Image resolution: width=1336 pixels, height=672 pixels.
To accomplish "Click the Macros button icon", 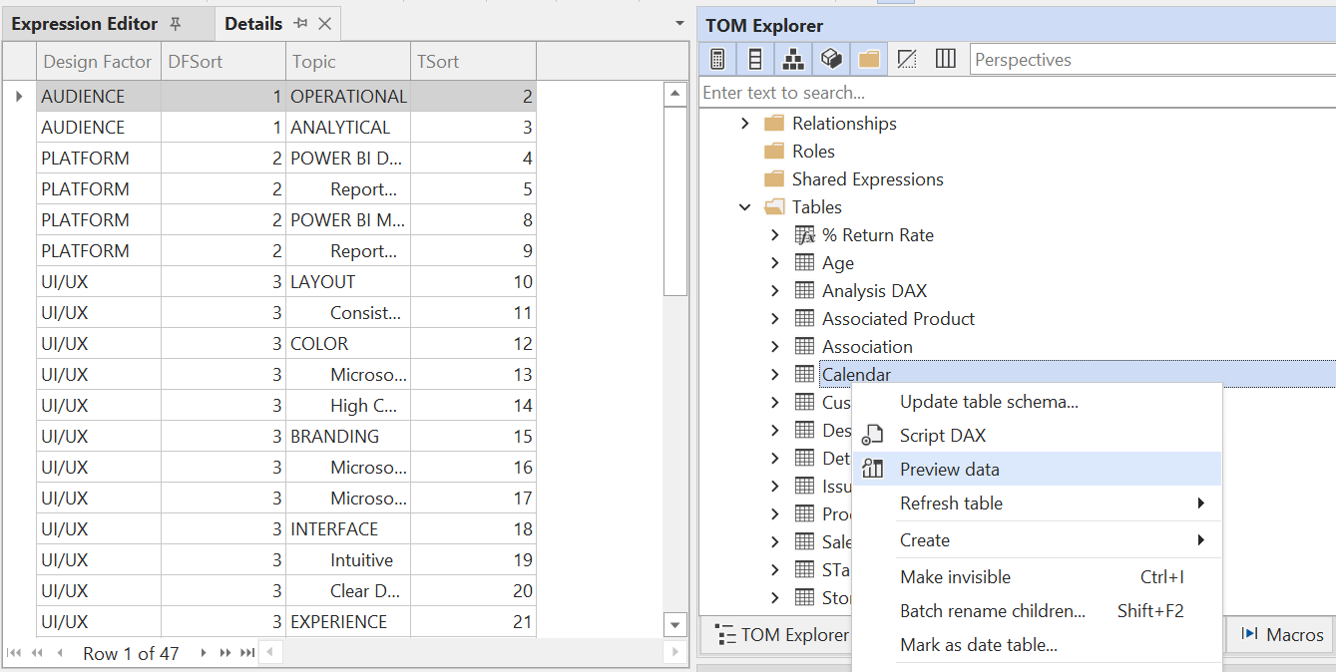I will (1250, 635).
